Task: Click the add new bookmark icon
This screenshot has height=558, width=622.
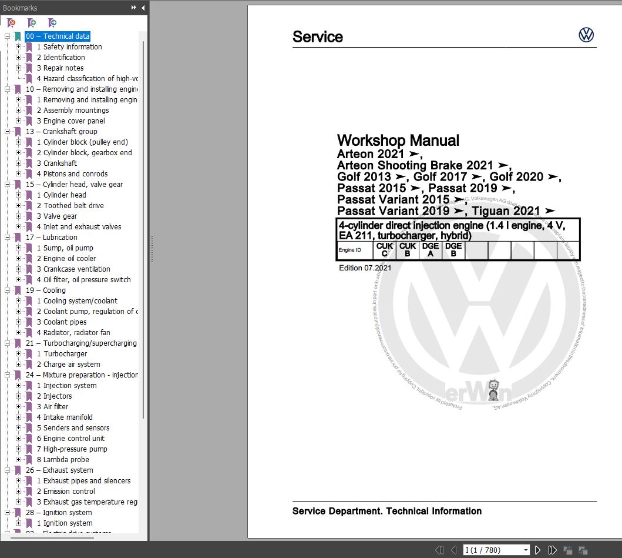Action: point(31,23)
